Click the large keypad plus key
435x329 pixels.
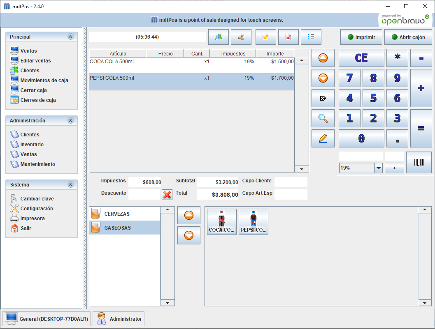[421, 88]
